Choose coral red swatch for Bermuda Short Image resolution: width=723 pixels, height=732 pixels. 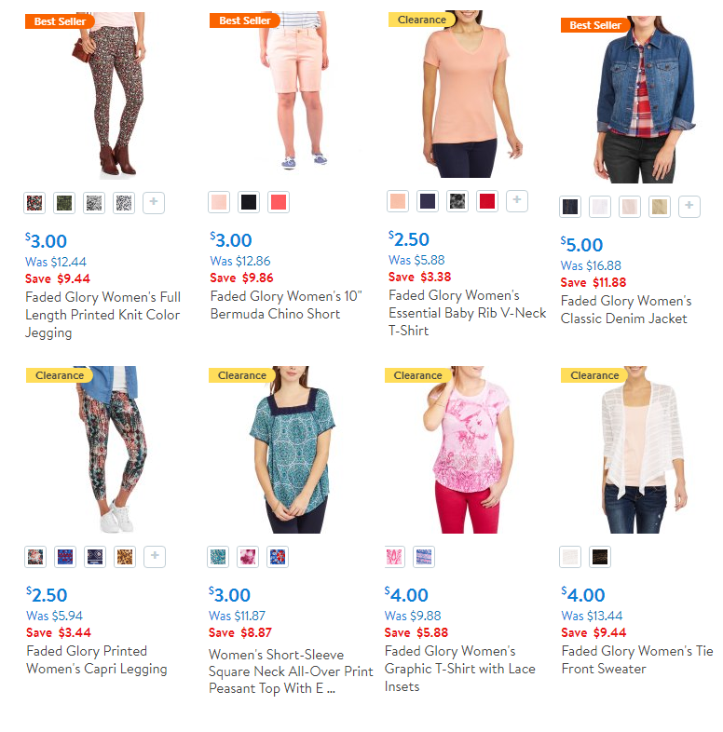pyautogui.click(x=279, y=202)
